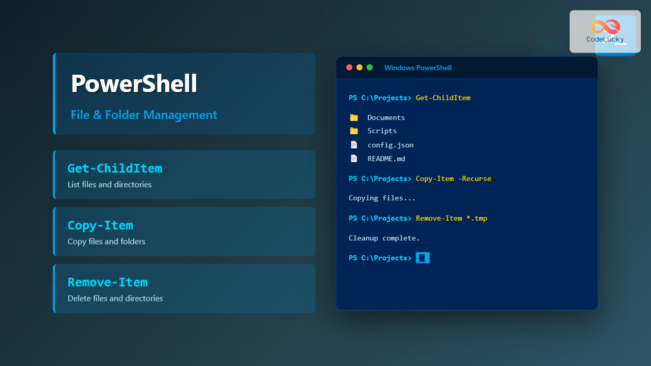This screenshot has height=366, width=651.
Task: Click the yellow minimize dot in terminal
Action: coord(360,68)
